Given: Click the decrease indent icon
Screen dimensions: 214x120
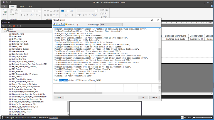Looking at the screenshot, I should 55,11.
